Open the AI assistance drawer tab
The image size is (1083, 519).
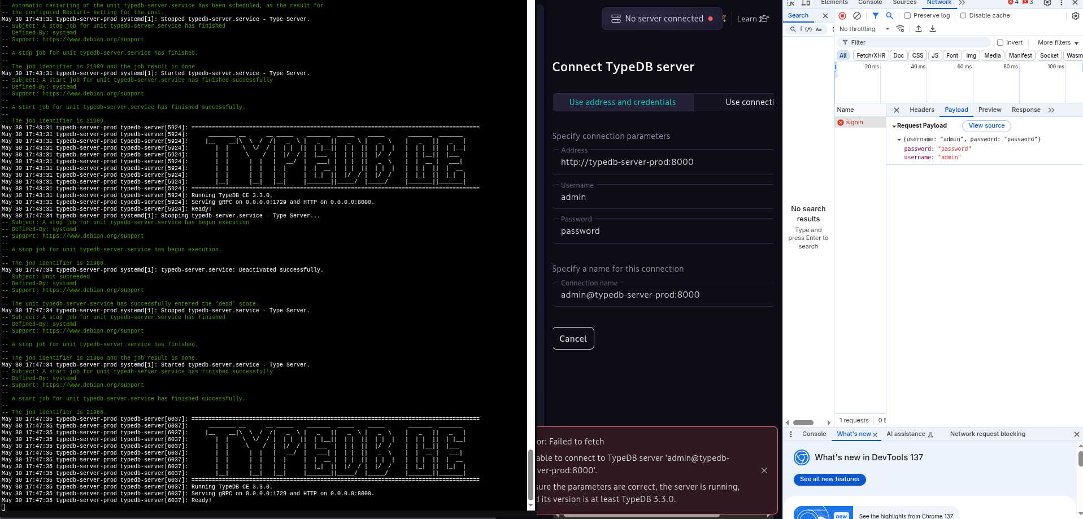coord(910,434)
